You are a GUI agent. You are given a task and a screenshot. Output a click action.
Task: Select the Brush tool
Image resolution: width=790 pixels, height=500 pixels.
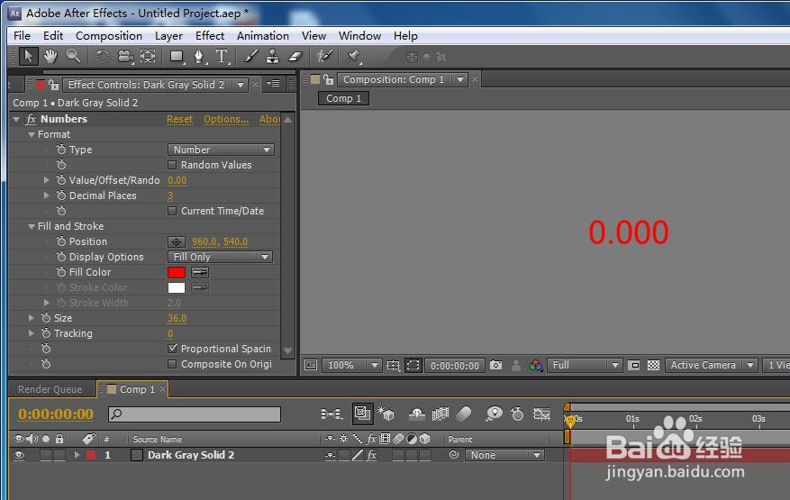(x=250, y=56)
